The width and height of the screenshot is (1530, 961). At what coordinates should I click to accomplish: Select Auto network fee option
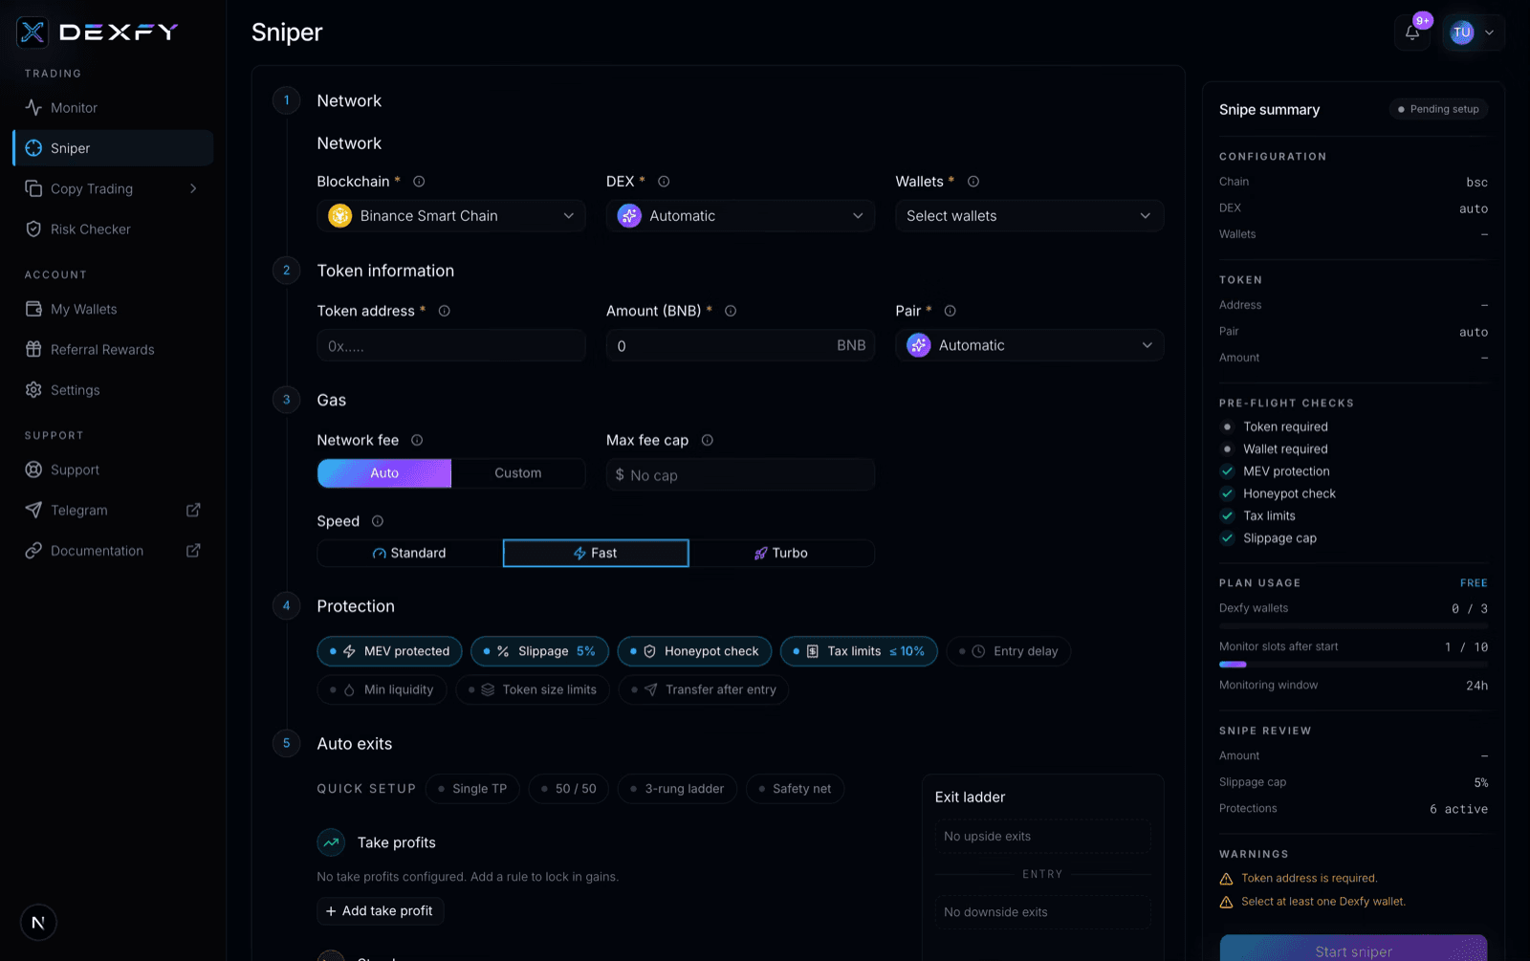[384, 473]
